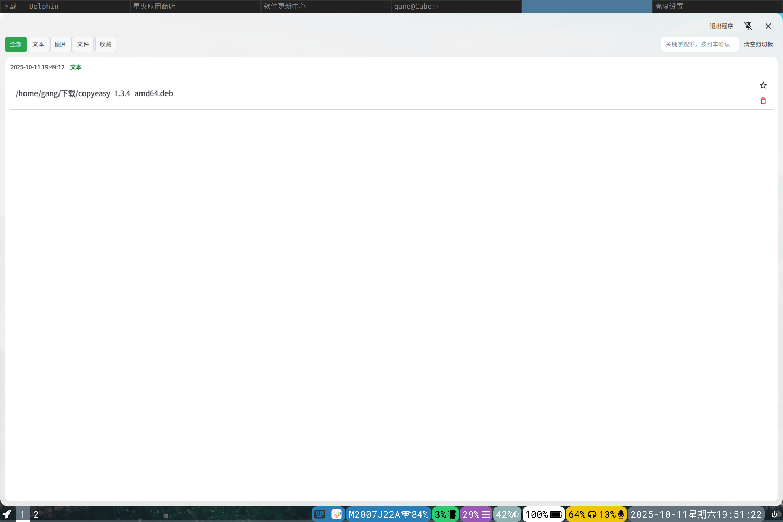
Task: Click the 64% headphone volume indicator
Action: [582, 514]
